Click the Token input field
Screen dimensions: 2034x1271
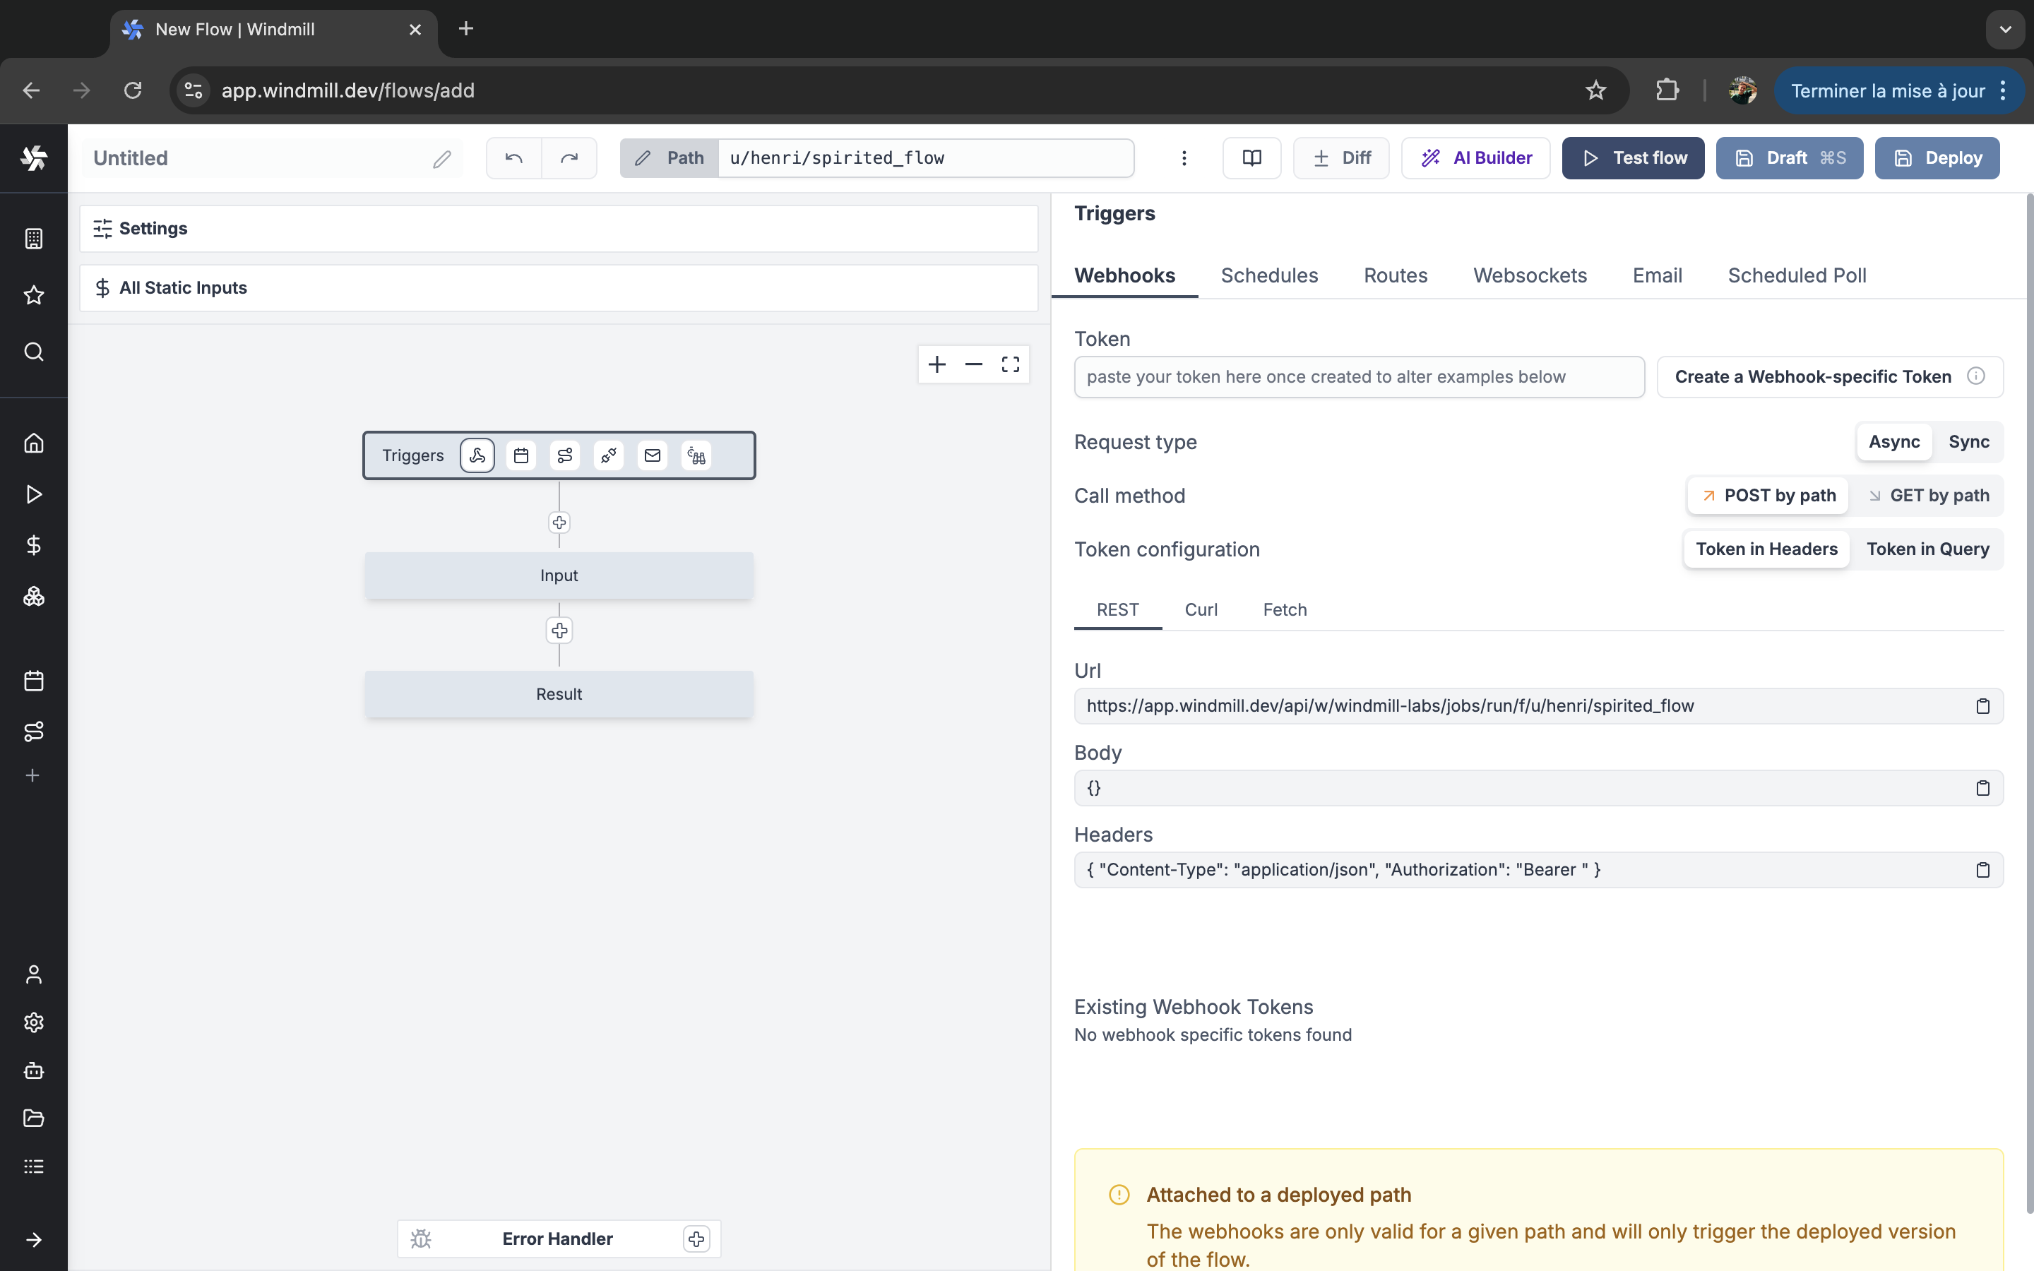pos(1358,376)
